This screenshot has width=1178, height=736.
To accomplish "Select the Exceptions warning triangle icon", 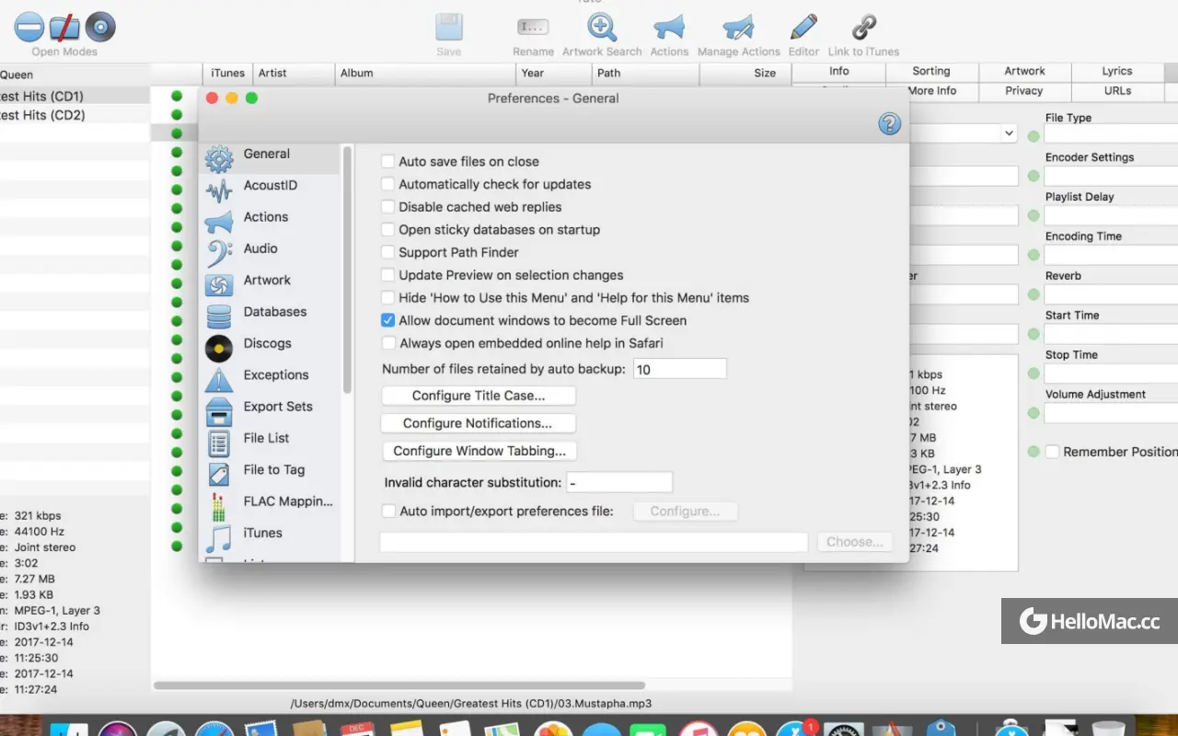I will 219,379.
